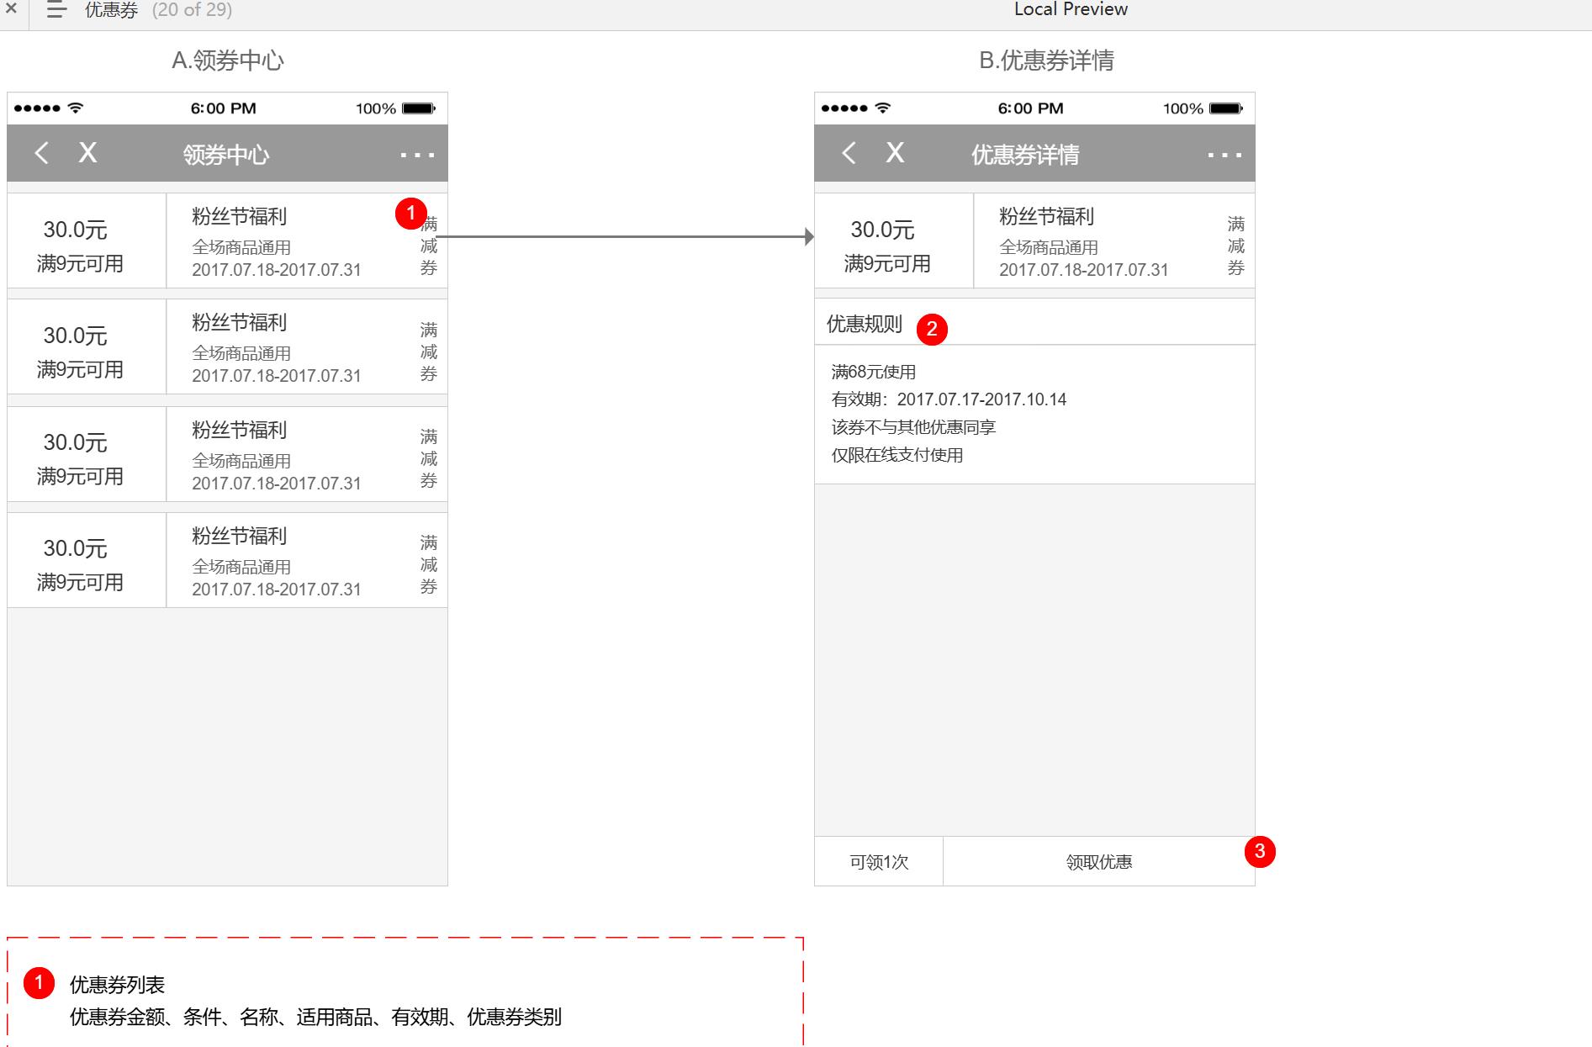The image size is (1592, 1047).
Task: Click the A.领券中心 screen label
Action: pos(228,61)
